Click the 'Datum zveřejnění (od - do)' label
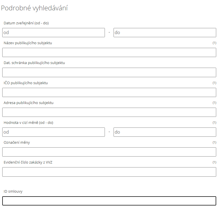This screenshot has height=208, width=219. click(x=26, y=23)
